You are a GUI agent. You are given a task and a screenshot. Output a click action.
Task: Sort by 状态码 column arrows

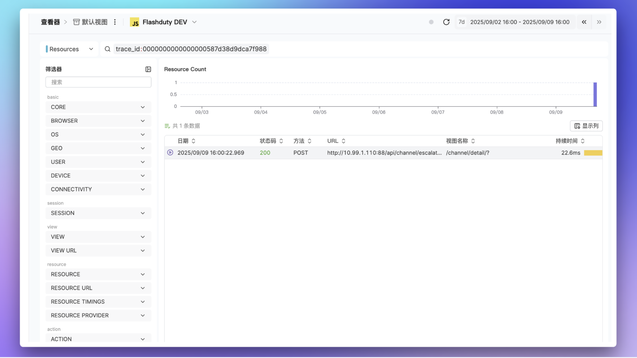(x=281, y=141)
